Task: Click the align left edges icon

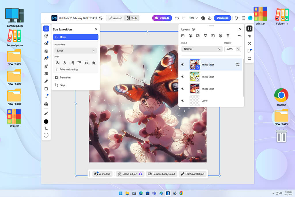Action: tap(57, 63)
